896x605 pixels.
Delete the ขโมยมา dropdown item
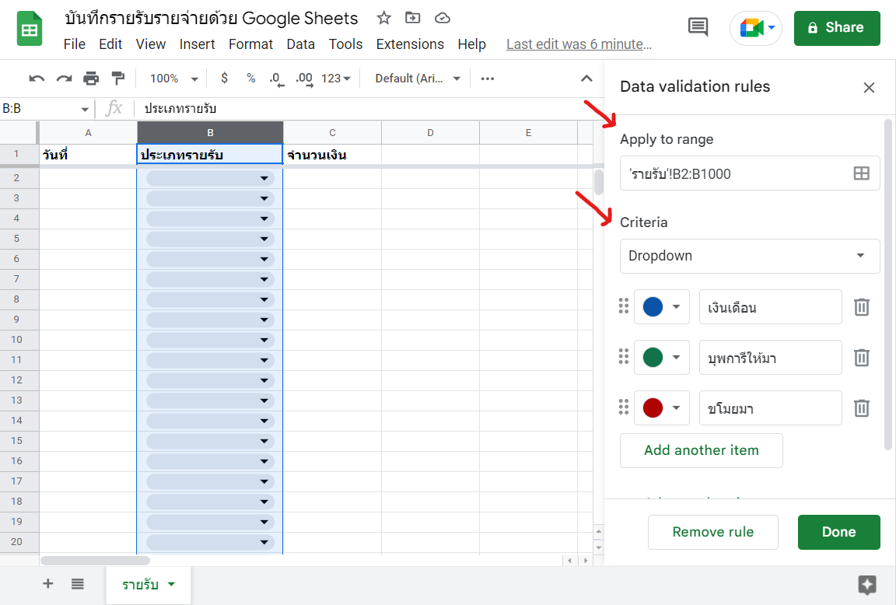[861, 407]
